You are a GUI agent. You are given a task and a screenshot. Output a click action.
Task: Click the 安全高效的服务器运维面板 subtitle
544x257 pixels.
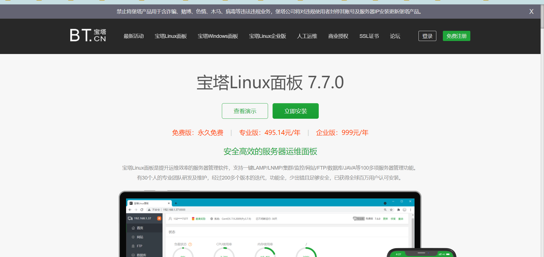(x=270, y=152)
